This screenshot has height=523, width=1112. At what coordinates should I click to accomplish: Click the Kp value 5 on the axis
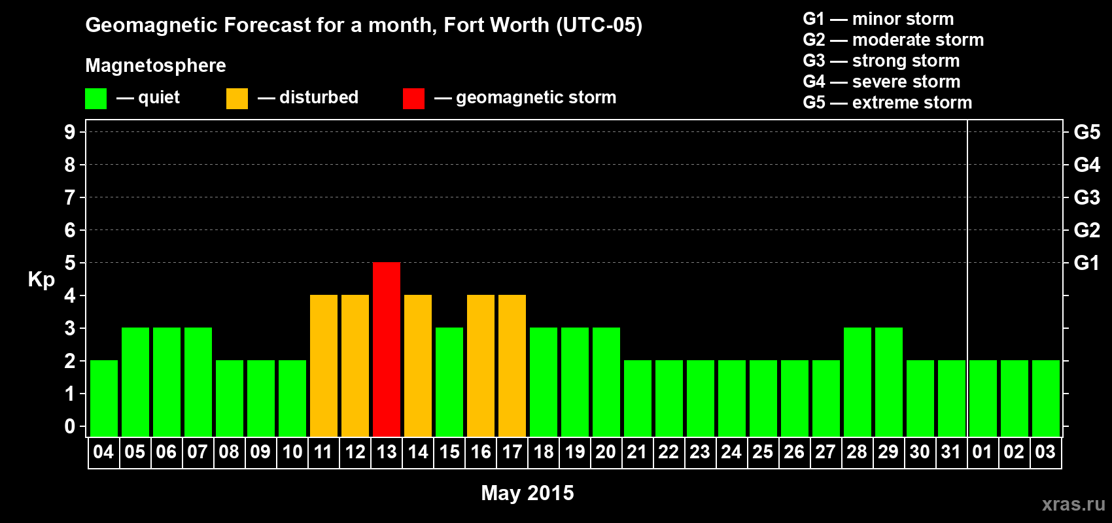pyautogui.click(x=70, y=263)
